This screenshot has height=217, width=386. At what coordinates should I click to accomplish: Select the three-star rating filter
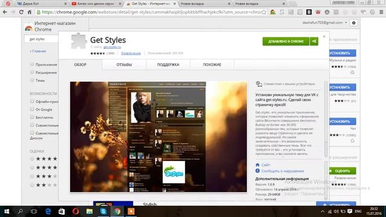pyautogui.click(x=32, y=176)
